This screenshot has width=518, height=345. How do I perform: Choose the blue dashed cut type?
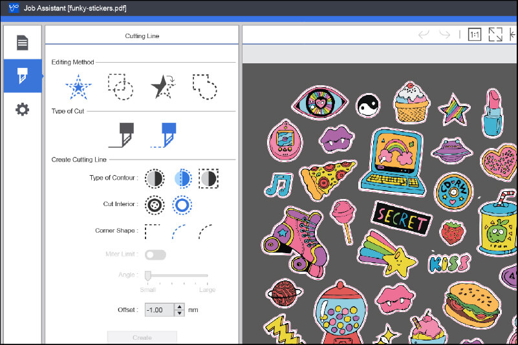(x=164, y=134)
